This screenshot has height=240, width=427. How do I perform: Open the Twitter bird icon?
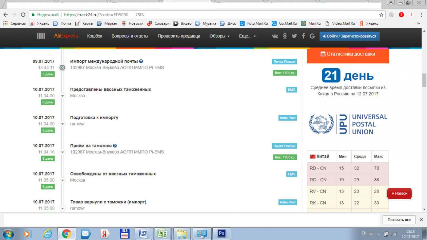pos(294,36)
